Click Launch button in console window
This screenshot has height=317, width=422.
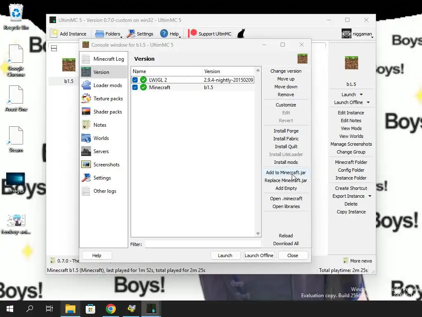225,255
